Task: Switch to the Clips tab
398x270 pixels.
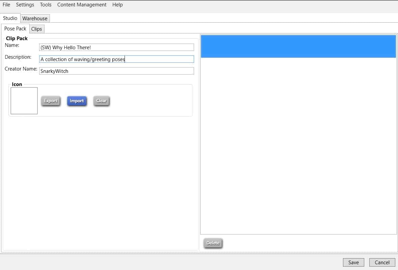Action: click(x=36, y=29)
